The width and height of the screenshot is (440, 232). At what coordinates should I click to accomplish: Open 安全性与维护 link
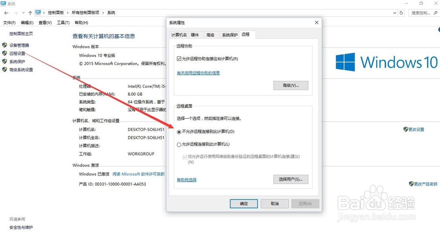pyautogui.click(x=21, y=227)
